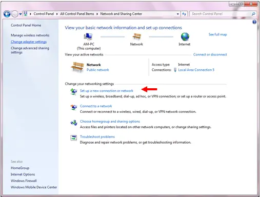
Task: Click AM-PC (This computer) label
Action: coord(89,46)
